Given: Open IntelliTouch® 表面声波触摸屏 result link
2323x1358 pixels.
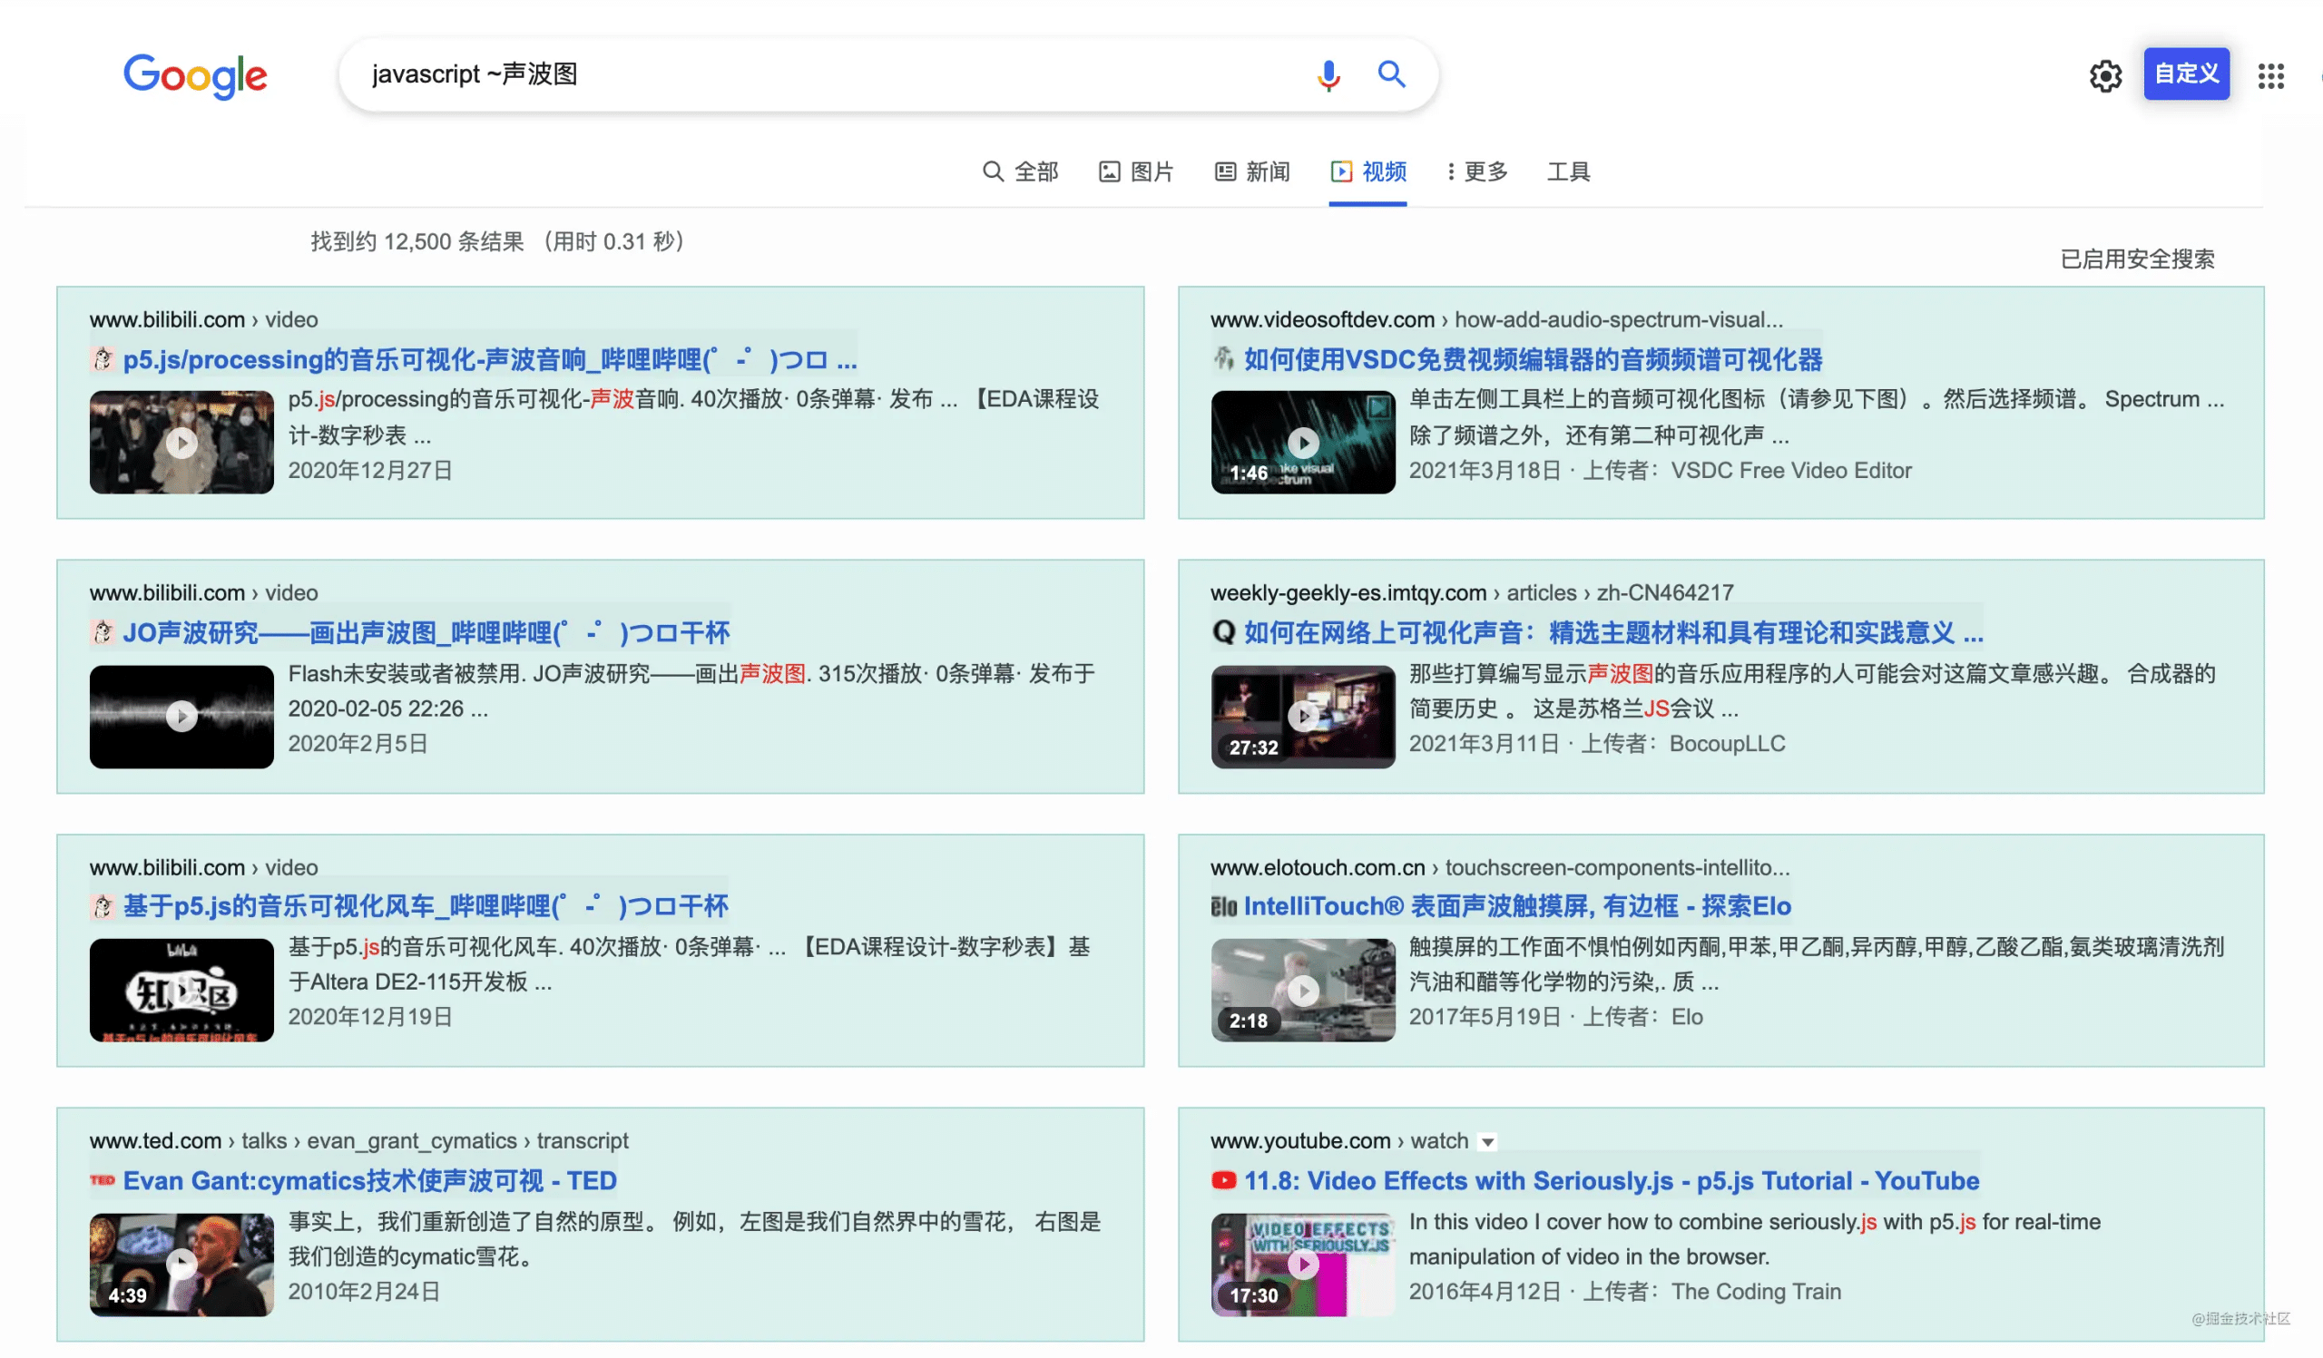Looking at the screenshot, I should click(x=1517, y=906).
